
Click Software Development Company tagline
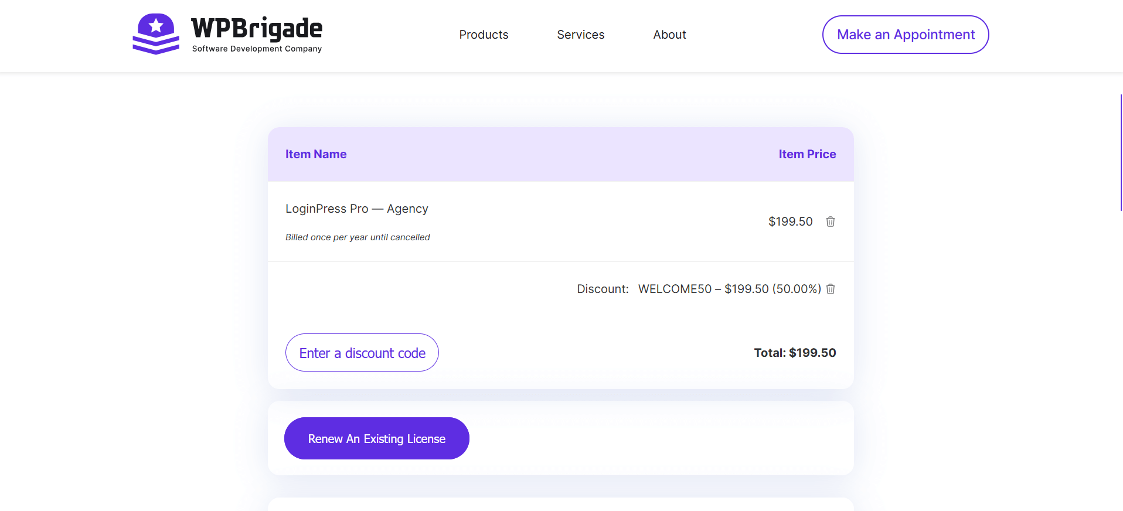(257, 49)
